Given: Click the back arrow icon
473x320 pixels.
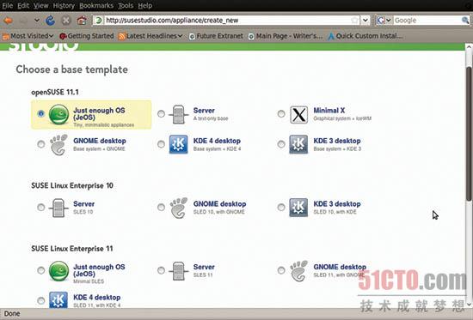Looking at the screenshot, I should click(x=8, y=21).
